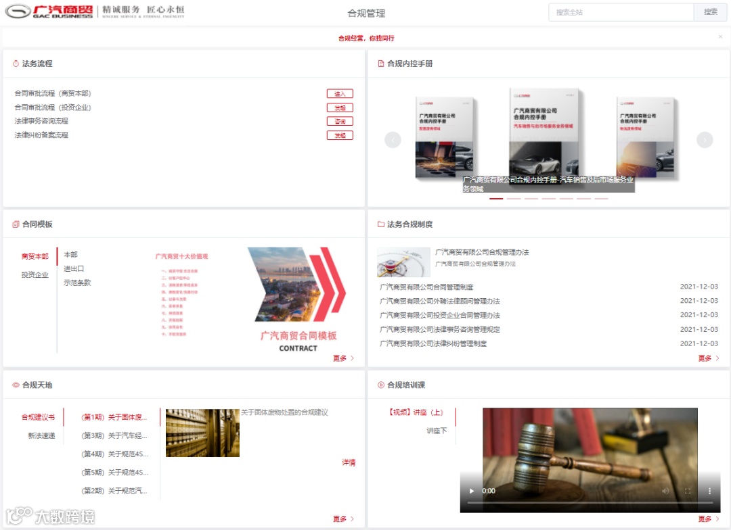The image size is (731, 530).
Task: Open 更多 in the 法务合规制度 panel
Action: (708, 358)
